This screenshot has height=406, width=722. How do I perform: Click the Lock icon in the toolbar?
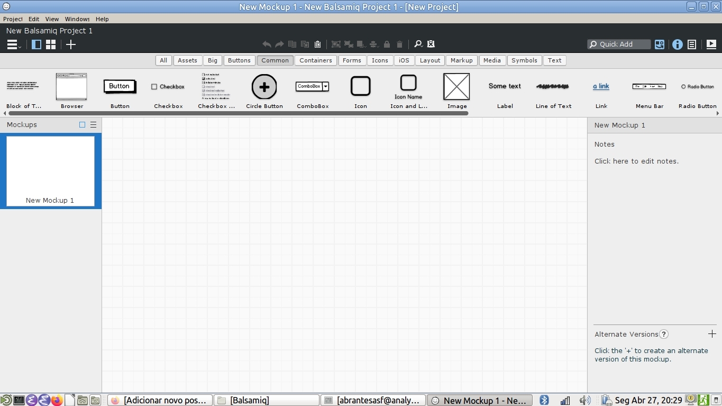pyautogui.click(x=387, y=44)
